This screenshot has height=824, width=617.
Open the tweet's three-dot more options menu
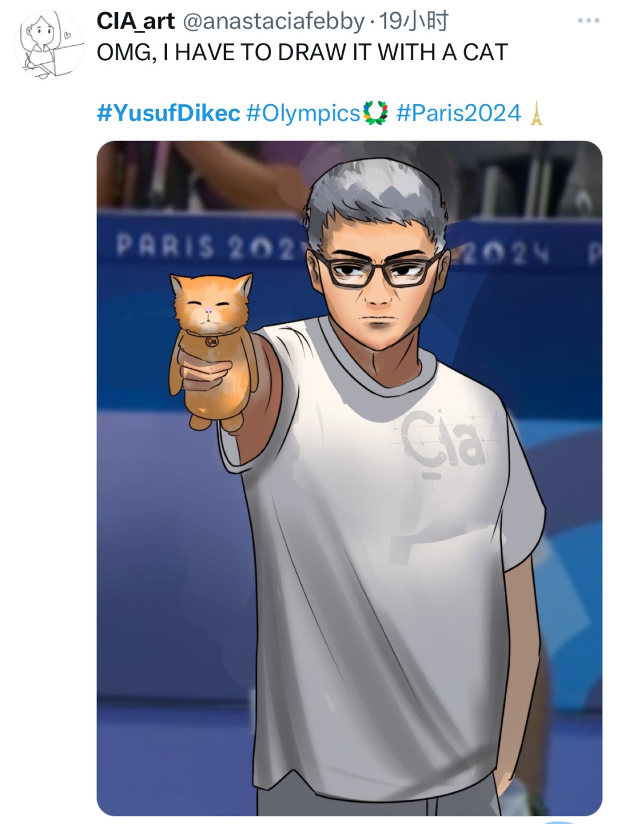click(x=588, y=20)
